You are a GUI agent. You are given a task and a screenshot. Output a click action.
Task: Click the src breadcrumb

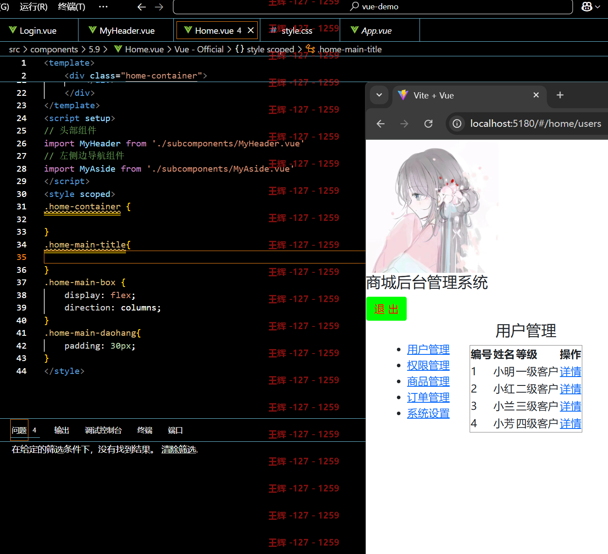pyautogui.click(x=14, y=49)
